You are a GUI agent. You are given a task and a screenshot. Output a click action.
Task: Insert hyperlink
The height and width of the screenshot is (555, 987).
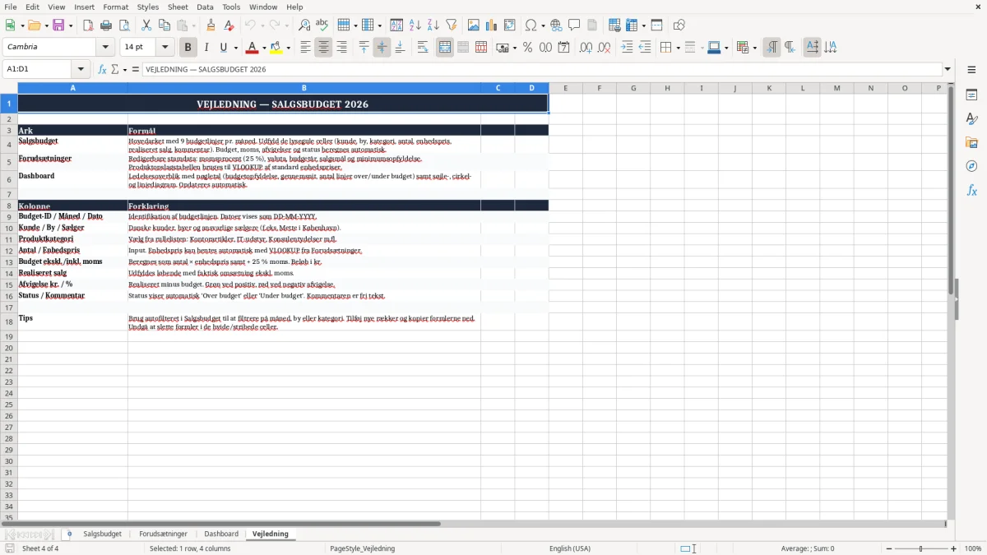tap(556, 25)
